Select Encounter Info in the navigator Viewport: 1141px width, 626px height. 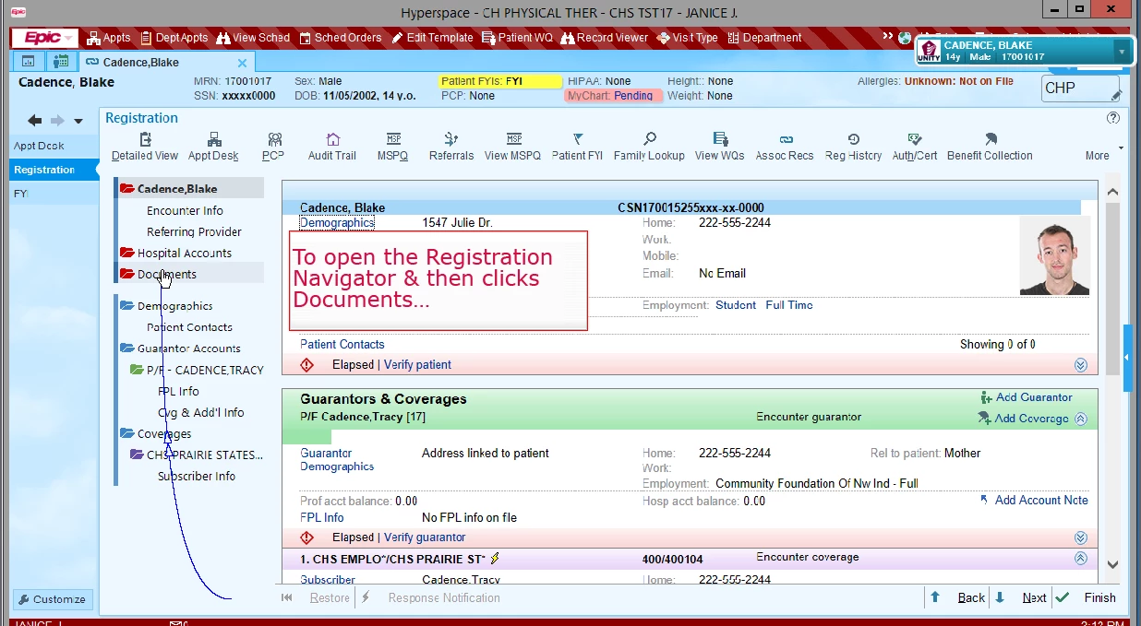[185, 210]
